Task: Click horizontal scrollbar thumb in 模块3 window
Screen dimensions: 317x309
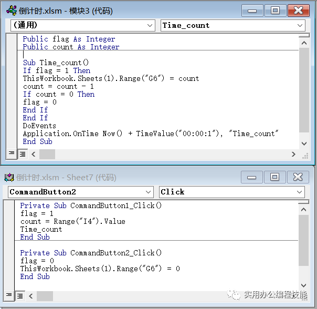Action: pos(47,154)
